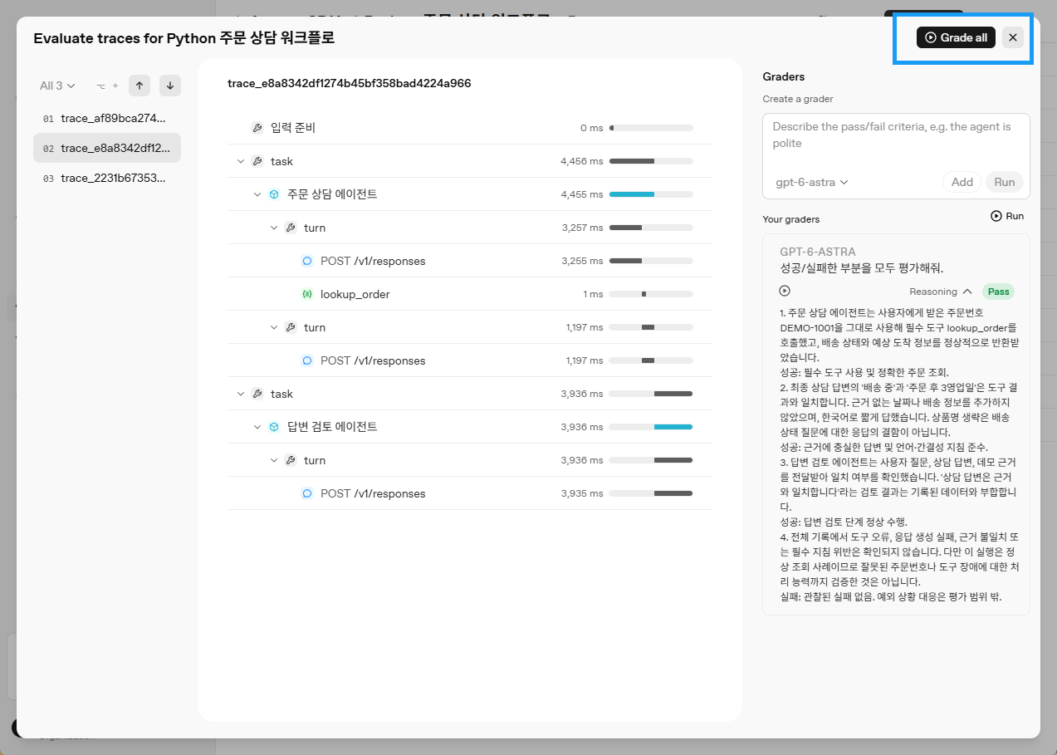
Task: Click the Add button in Create a grader
Action: (x=962, y=182)
